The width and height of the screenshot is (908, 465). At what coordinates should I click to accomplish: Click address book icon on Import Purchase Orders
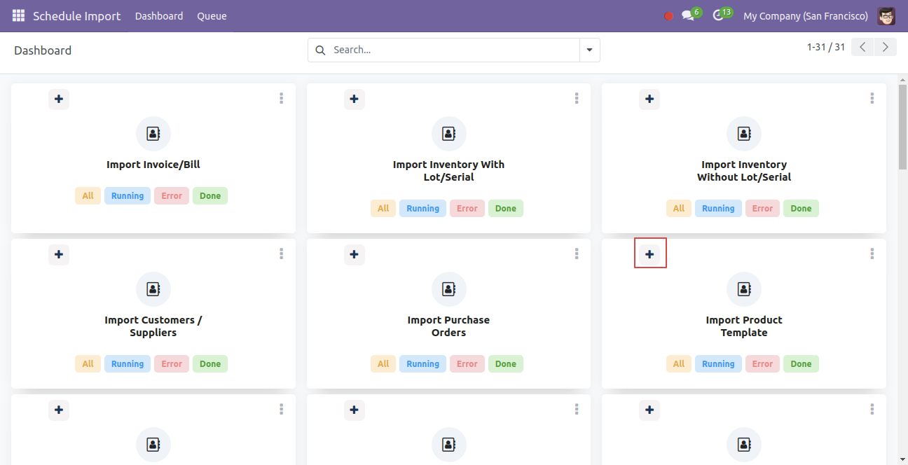(449, 289)
